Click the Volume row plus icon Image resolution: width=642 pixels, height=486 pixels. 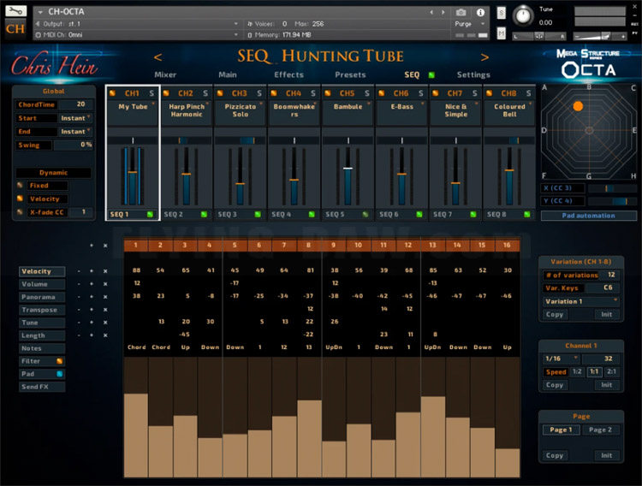pos(92,284)
